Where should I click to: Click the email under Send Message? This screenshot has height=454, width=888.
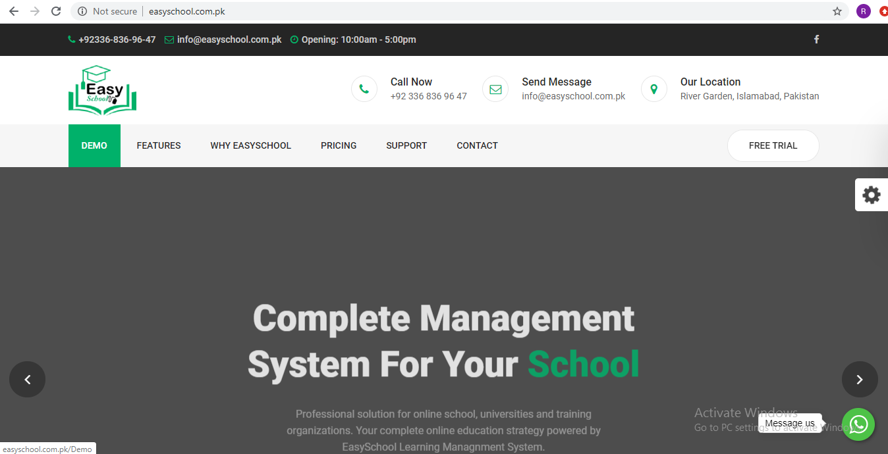[x=574, y=96]
